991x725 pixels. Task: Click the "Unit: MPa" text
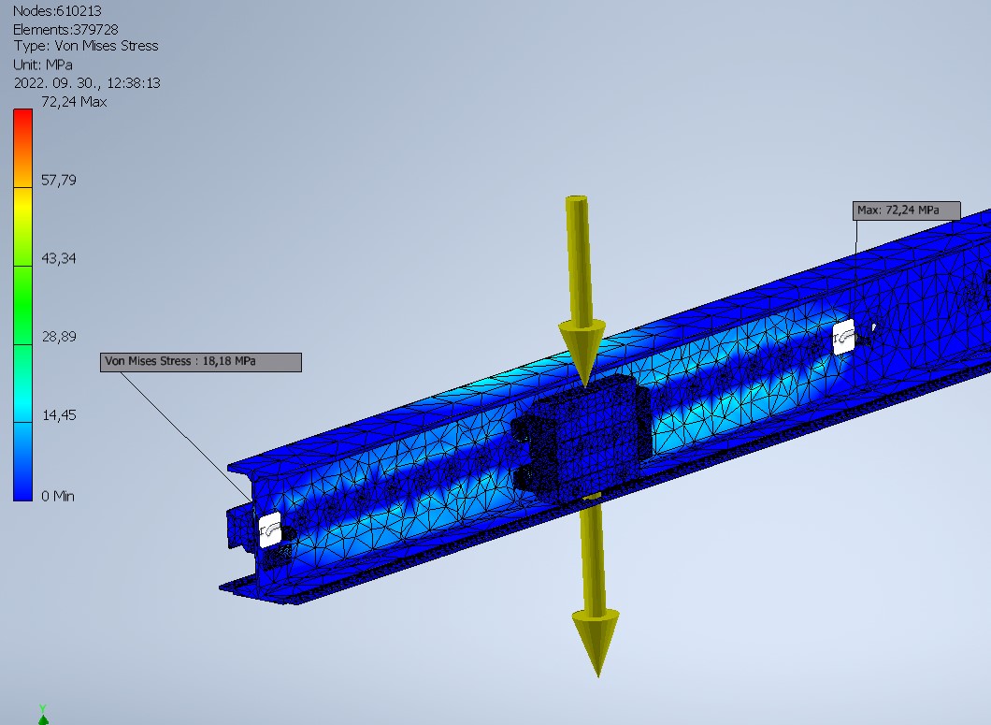click(x=43, y=65)
